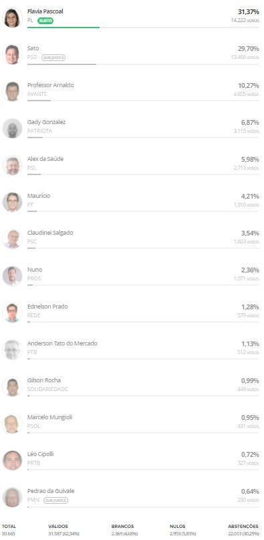The height and width of the screenshot is (540, 264).
Task: Click Maurício's profile picture
Action: point(12,202)
